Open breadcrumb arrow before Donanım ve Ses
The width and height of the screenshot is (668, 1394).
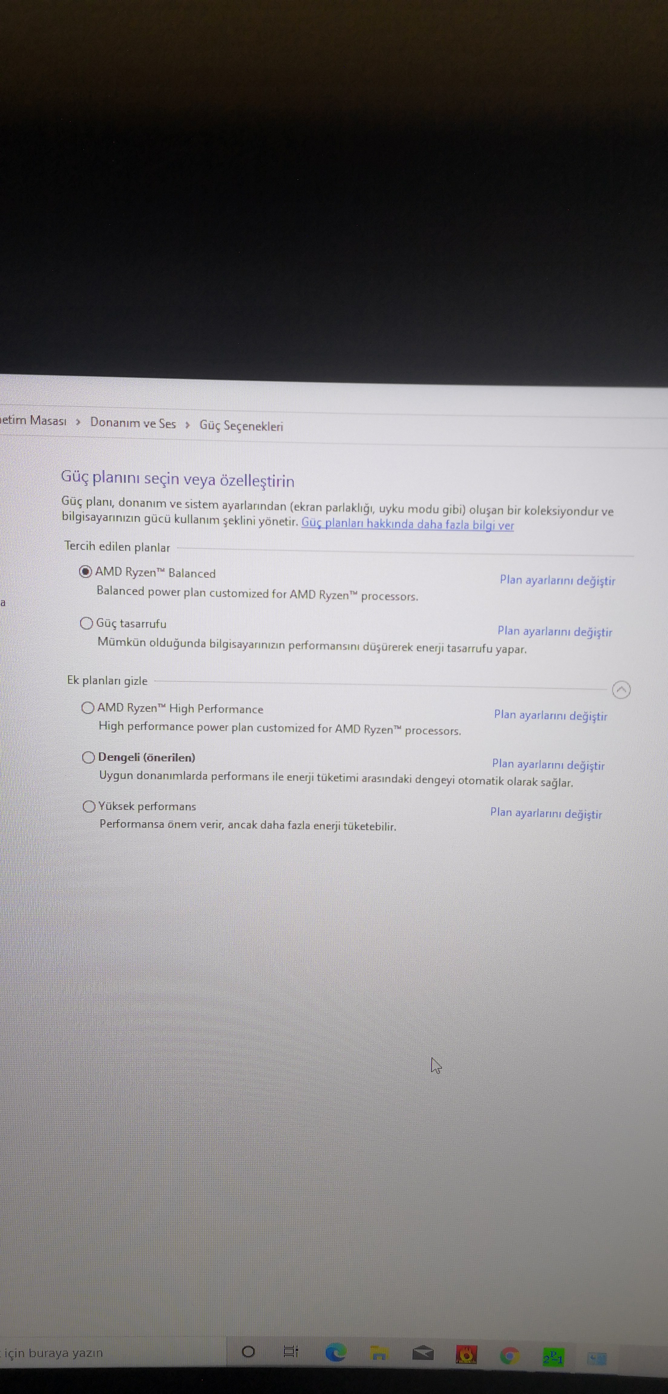click(x=78, y=422)
